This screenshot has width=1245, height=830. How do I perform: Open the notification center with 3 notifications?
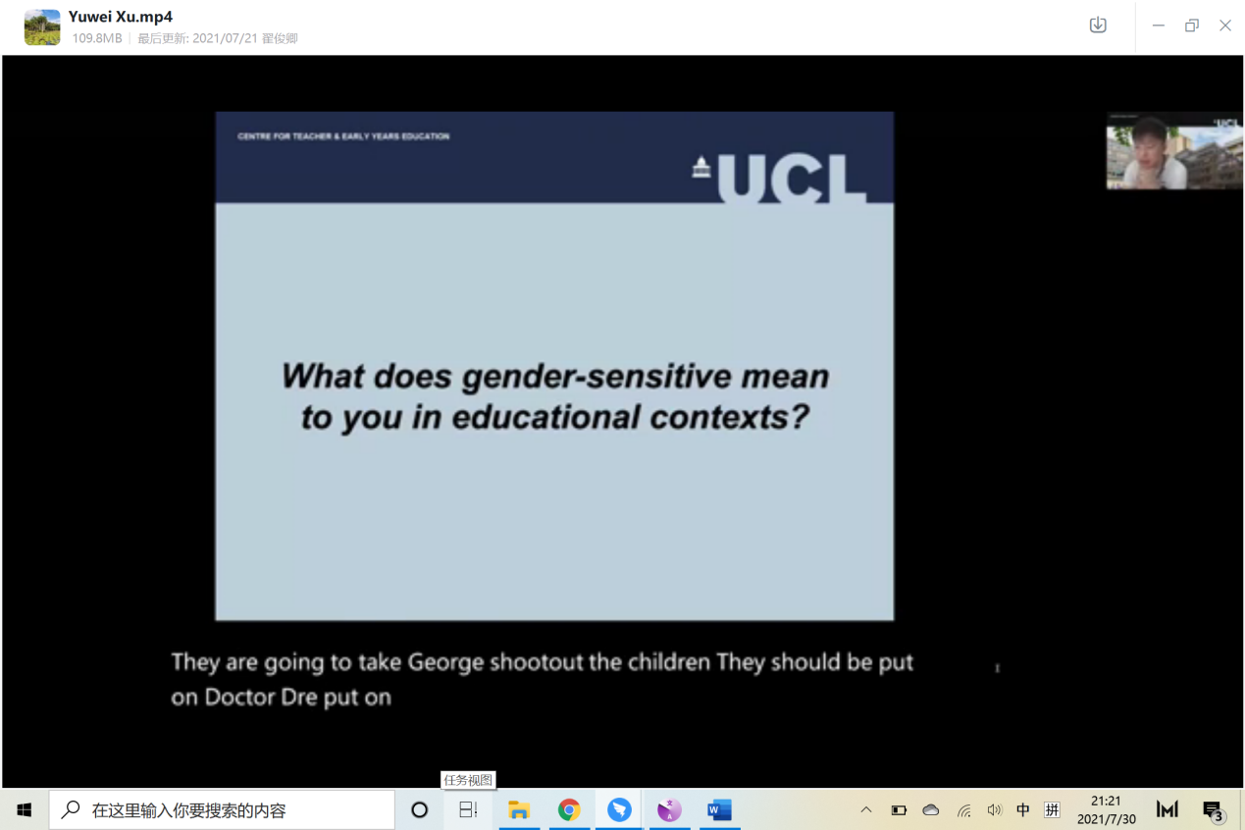(x=1213, y=810)
